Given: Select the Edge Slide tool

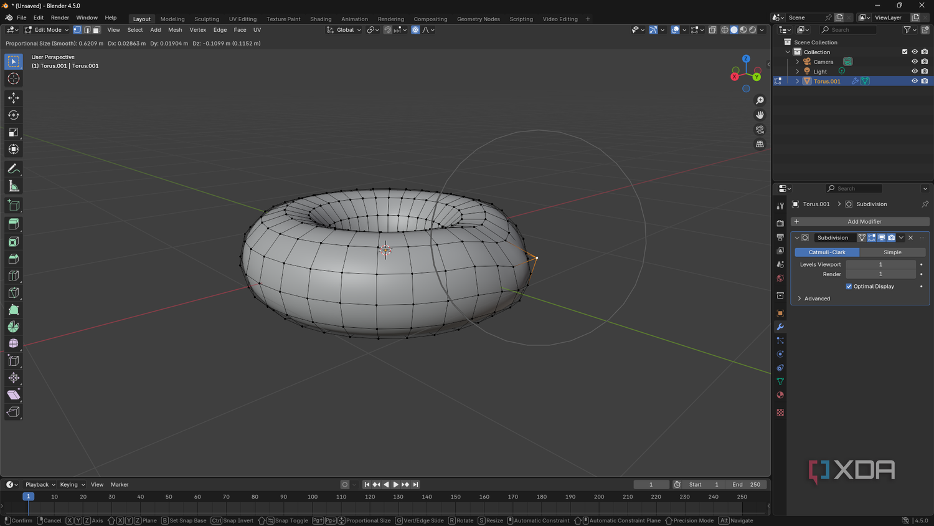Looking at the screenshot, I should pos(14,360).
